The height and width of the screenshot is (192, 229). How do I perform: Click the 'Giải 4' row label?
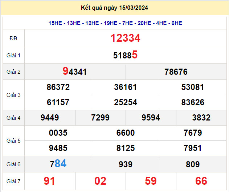13,118
